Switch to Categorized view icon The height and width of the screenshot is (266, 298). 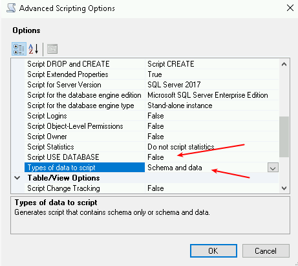coord(19,49)
